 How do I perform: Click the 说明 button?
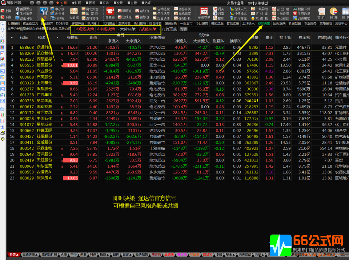pos(184,29)
